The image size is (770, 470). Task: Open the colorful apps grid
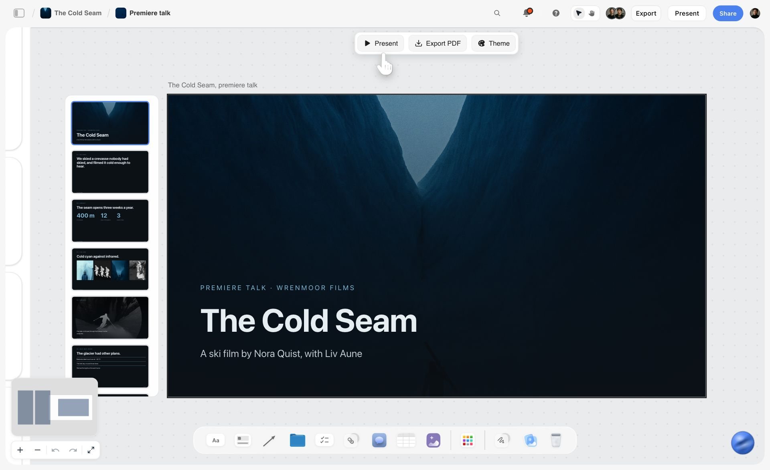[x=468, y=440]
